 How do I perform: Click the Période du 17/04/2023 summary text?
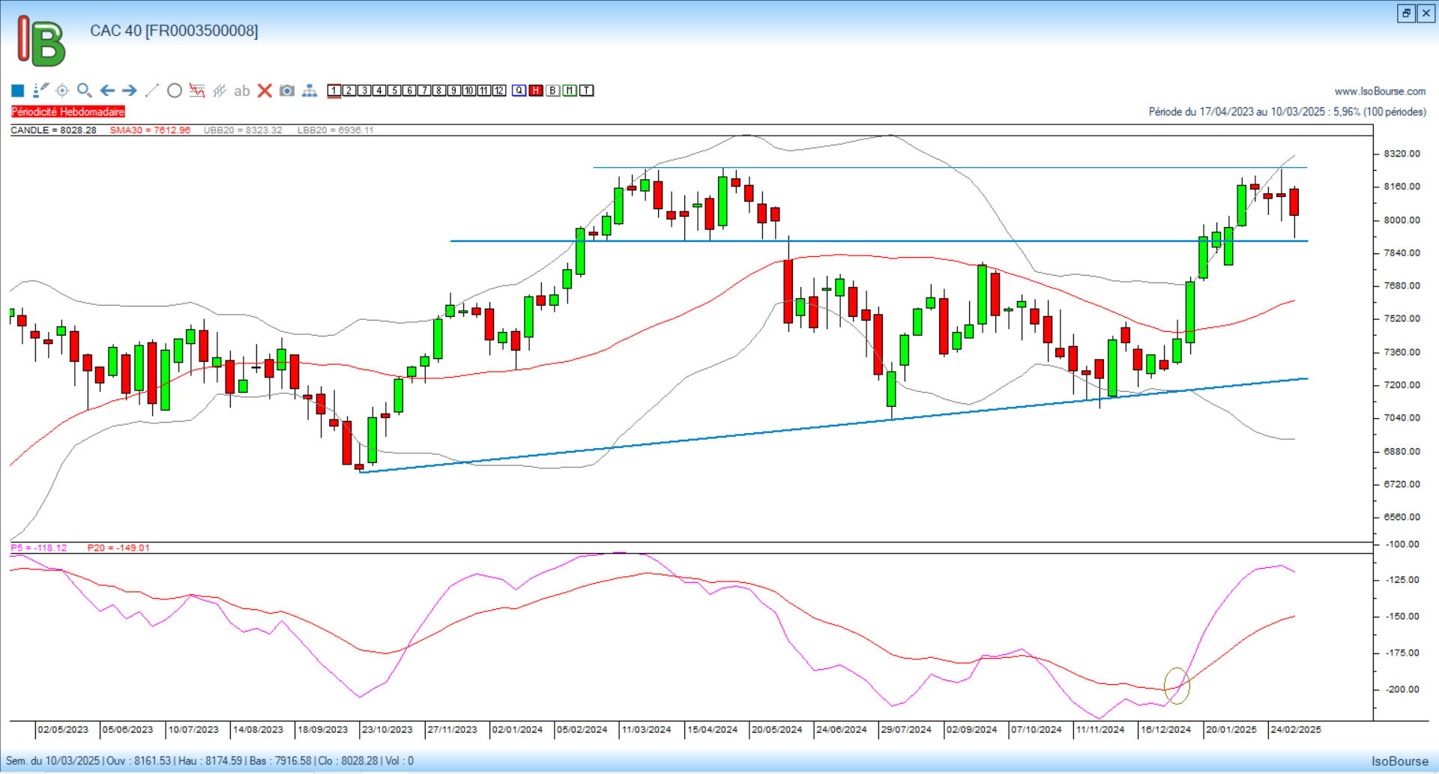coord(1287,112)
